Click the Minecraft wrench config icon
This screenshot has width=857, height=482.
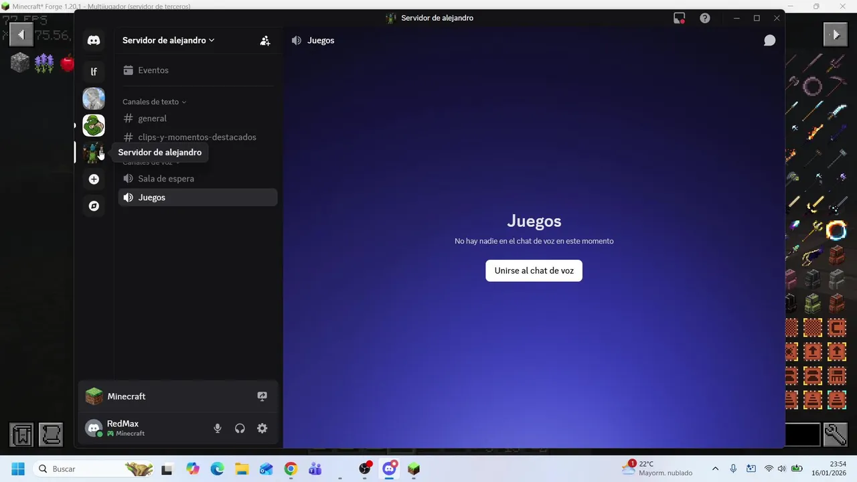(836, 434)
